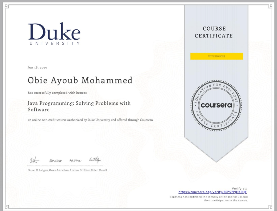
Task: Click the Coursera certificate seal
Action: click(x=216, y=105)
